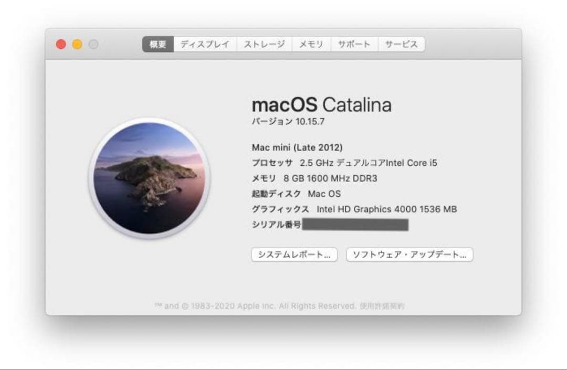Open the サービス tab
Viewport: 567px width, 370px height.
pos(401,44)
